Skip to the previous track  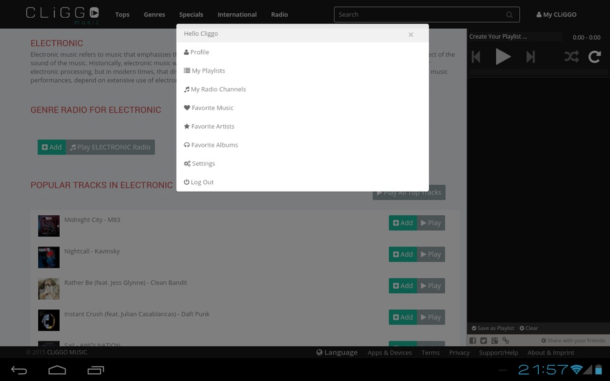[x=476, y=57]
